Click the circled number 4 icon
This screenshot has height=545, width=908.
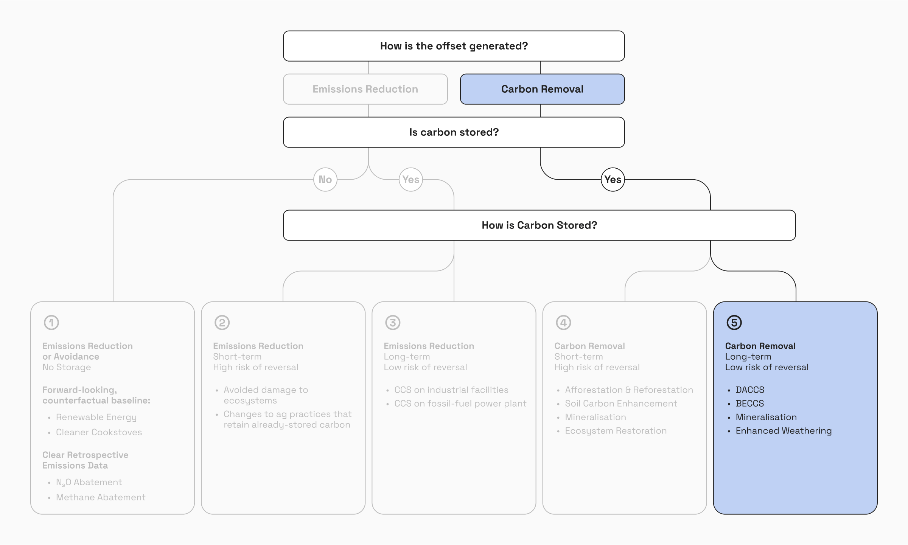563,323
